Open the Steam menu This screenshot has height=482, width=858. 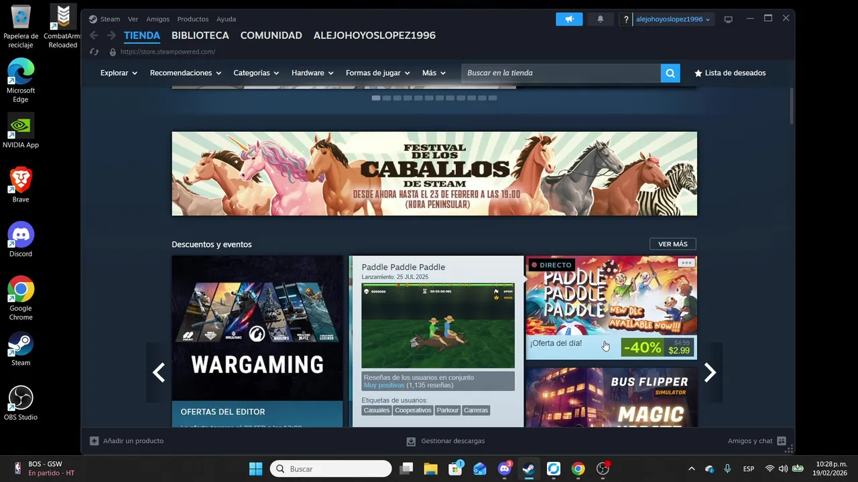(110, 19)
